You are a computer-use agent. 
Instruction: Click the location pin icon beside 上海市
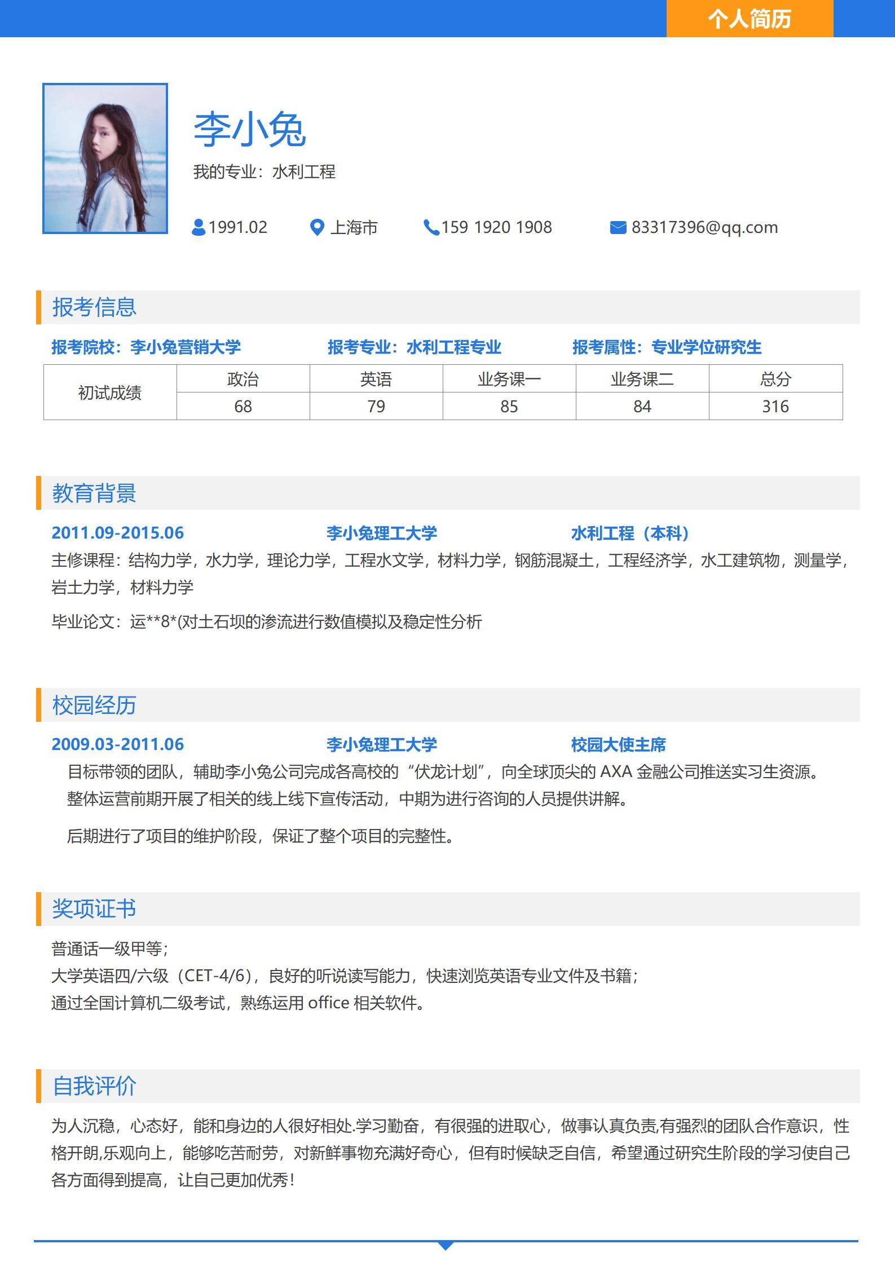[x=317, y=227]
